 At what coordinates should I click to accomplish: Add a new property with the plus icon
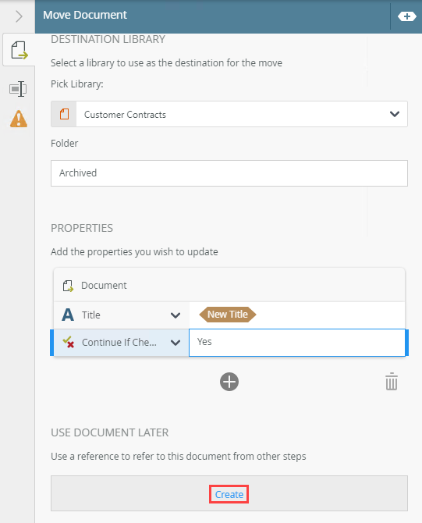click(229, 382)
